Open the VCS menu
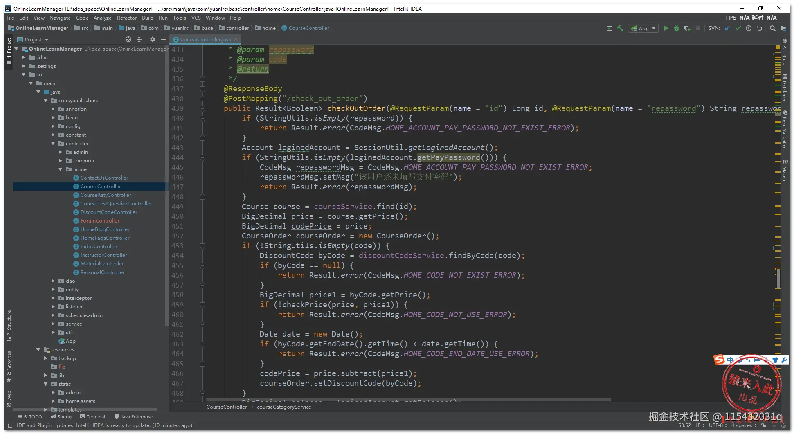The width and height of the screenshot is (794, 434). (x=196, y=18)
